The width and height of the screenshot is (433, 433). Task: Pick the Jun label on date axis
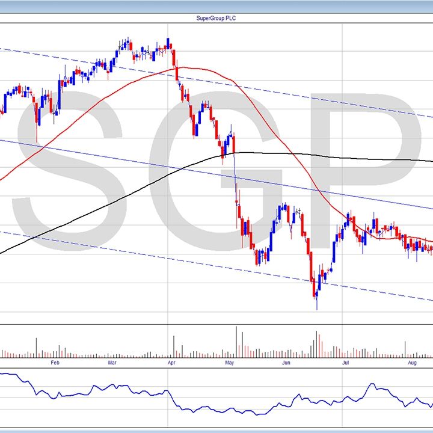[286, 363]
